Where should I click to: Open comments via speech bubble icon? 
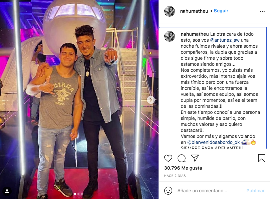[x=182, y=158]
